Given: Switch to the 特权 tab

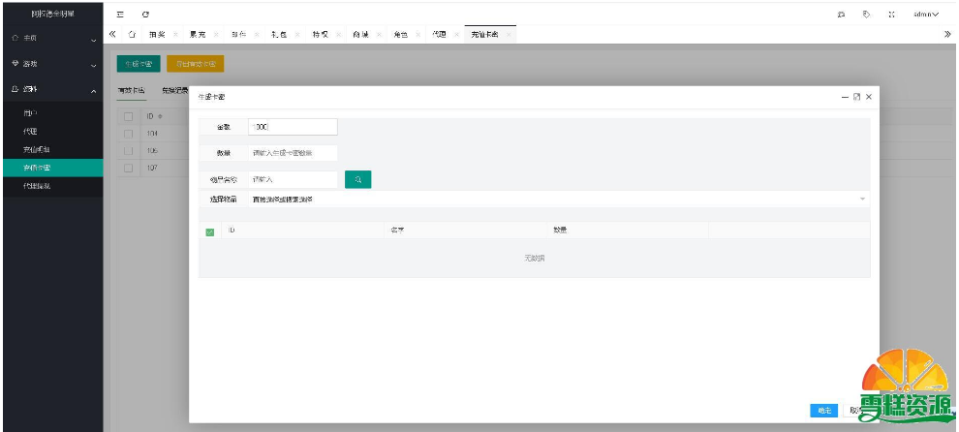Looking at the screenshot, I should (320, 35).
